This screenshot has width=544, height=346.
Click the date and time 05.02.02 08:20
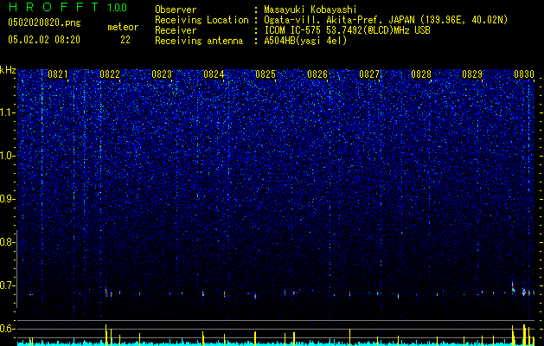tap(44, 40)
